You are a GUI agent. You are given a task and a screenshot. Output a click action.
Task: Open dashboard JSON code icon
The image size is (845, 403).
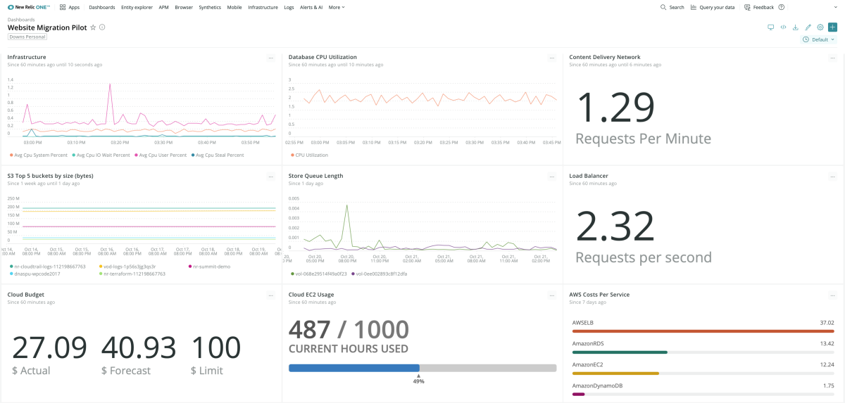click(x=783, y=27)
